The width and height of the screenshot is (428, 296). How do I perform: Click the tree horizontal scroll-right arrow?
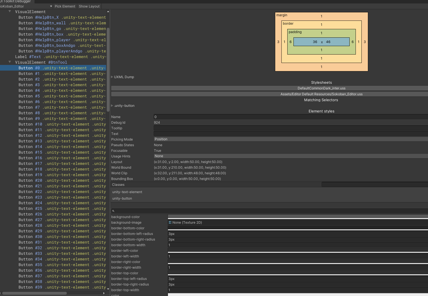click(x=104, y=293)
